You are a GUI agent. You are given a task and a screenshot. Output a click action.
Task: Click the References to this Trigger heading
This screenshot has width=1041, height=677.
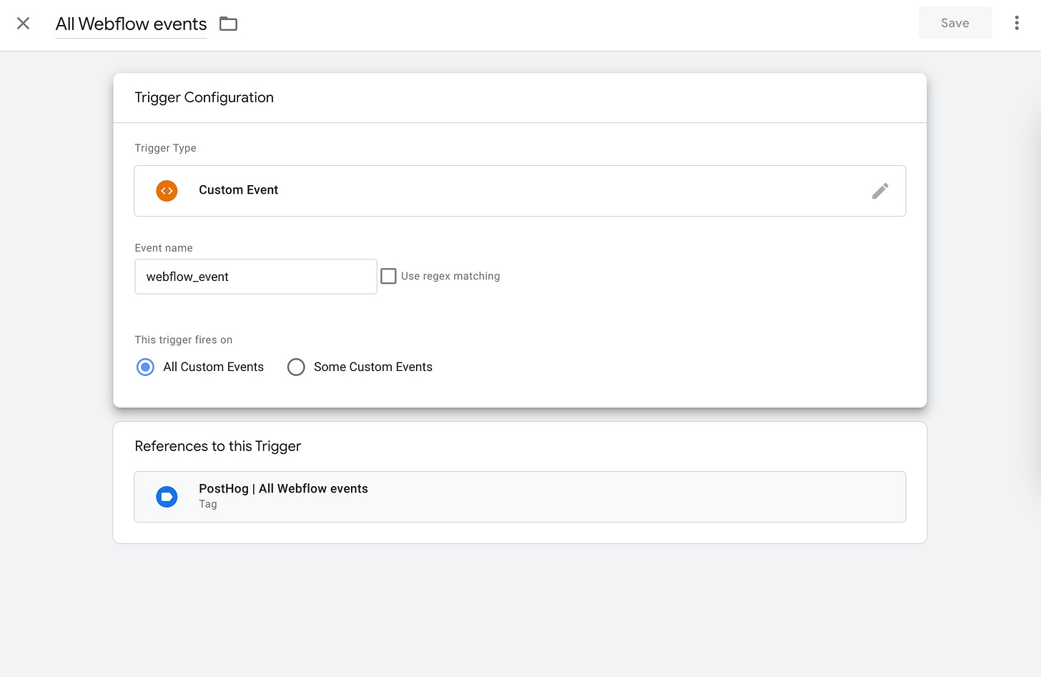click(x=217, y=447)
